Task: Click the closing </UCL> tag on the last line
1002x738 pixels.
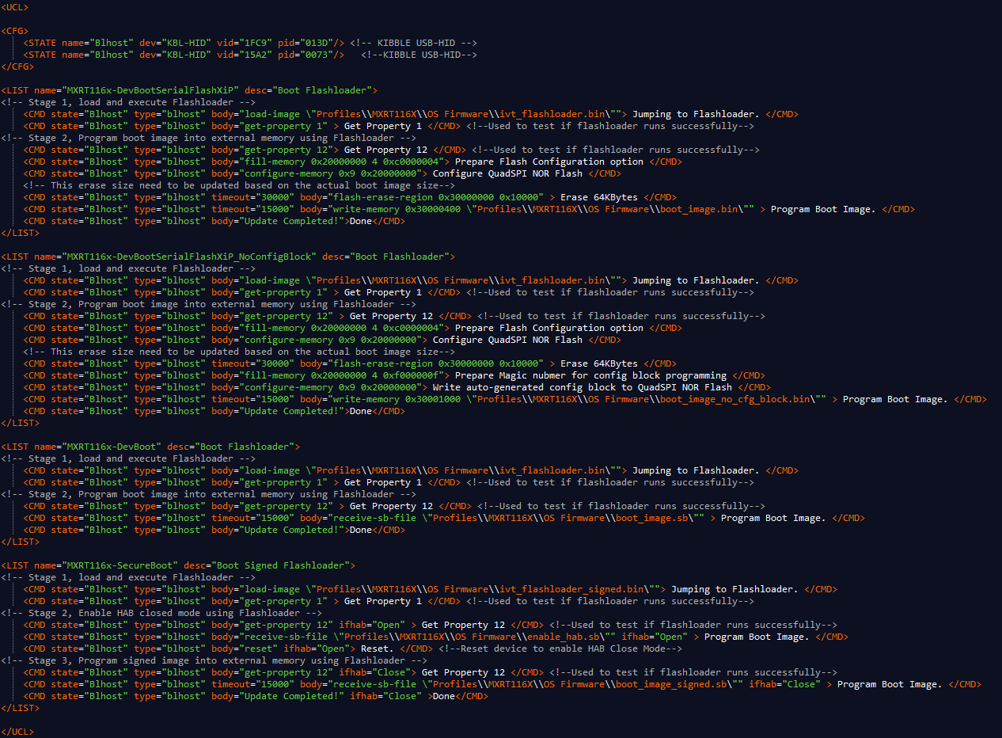Action: click(x=17, y=732)
